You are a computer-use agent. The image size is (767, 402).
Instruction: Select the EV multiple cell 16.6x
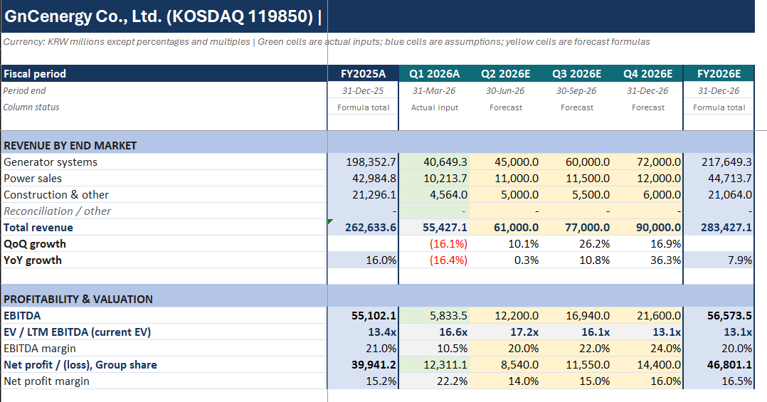[x=434, y=332]
